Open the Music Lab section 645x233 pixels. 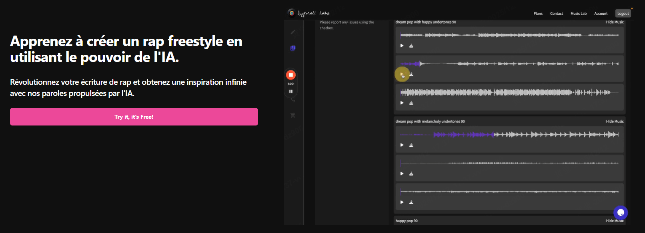pos(579,14)
